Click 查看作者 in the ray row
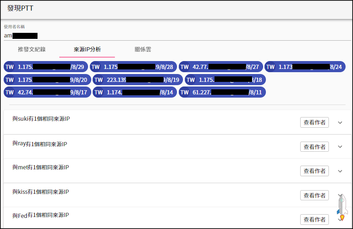Image resolution: width=353 pixels, height=229 pixels. coord(315,147)
